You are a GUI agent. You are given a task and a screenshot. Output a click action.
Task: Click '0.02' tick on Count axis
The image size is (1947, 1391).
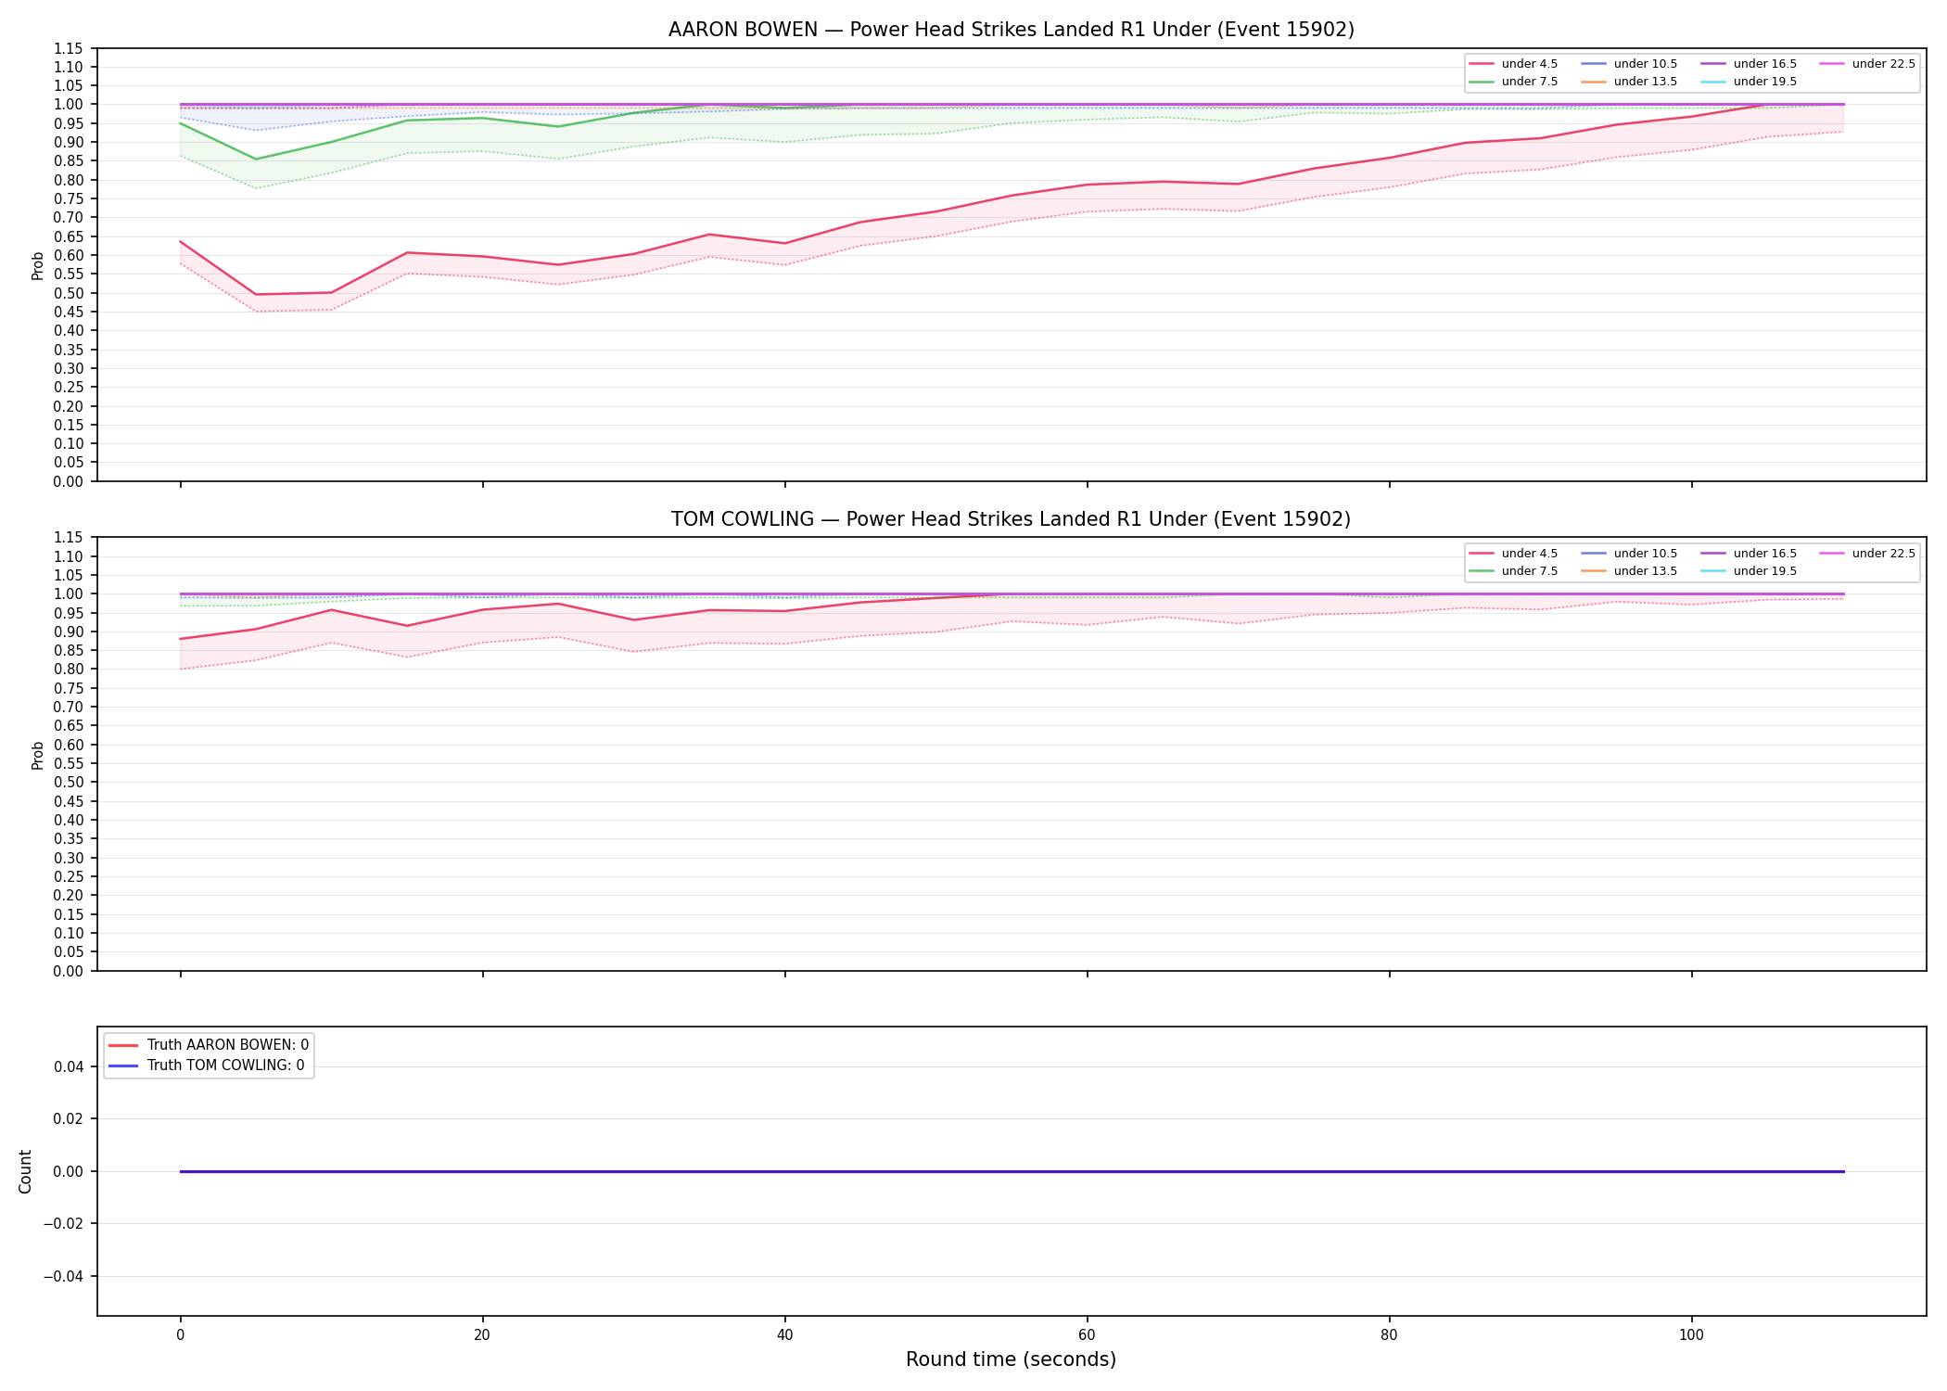(70, 1119)
